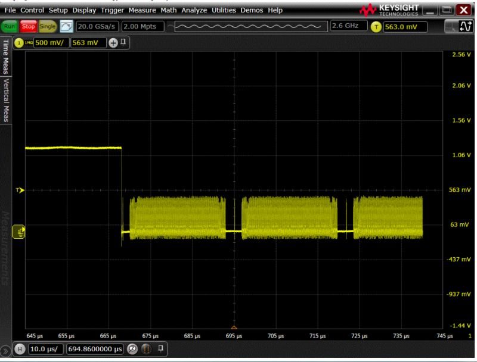Click the 10.0 µs/ timebase field
Screen dimensions: 477x362
(45, 349)
